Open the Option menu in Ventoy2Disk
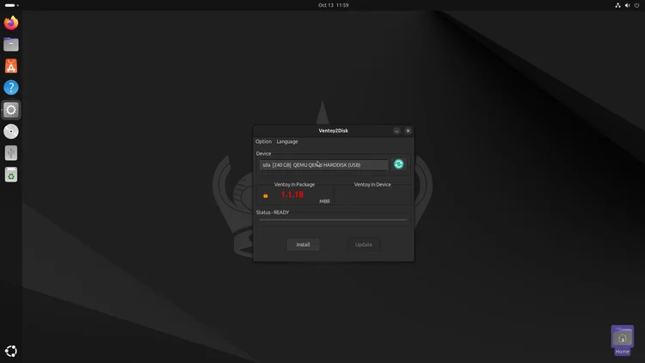Screen dimensions: 645x363 (x=263, y=142)
